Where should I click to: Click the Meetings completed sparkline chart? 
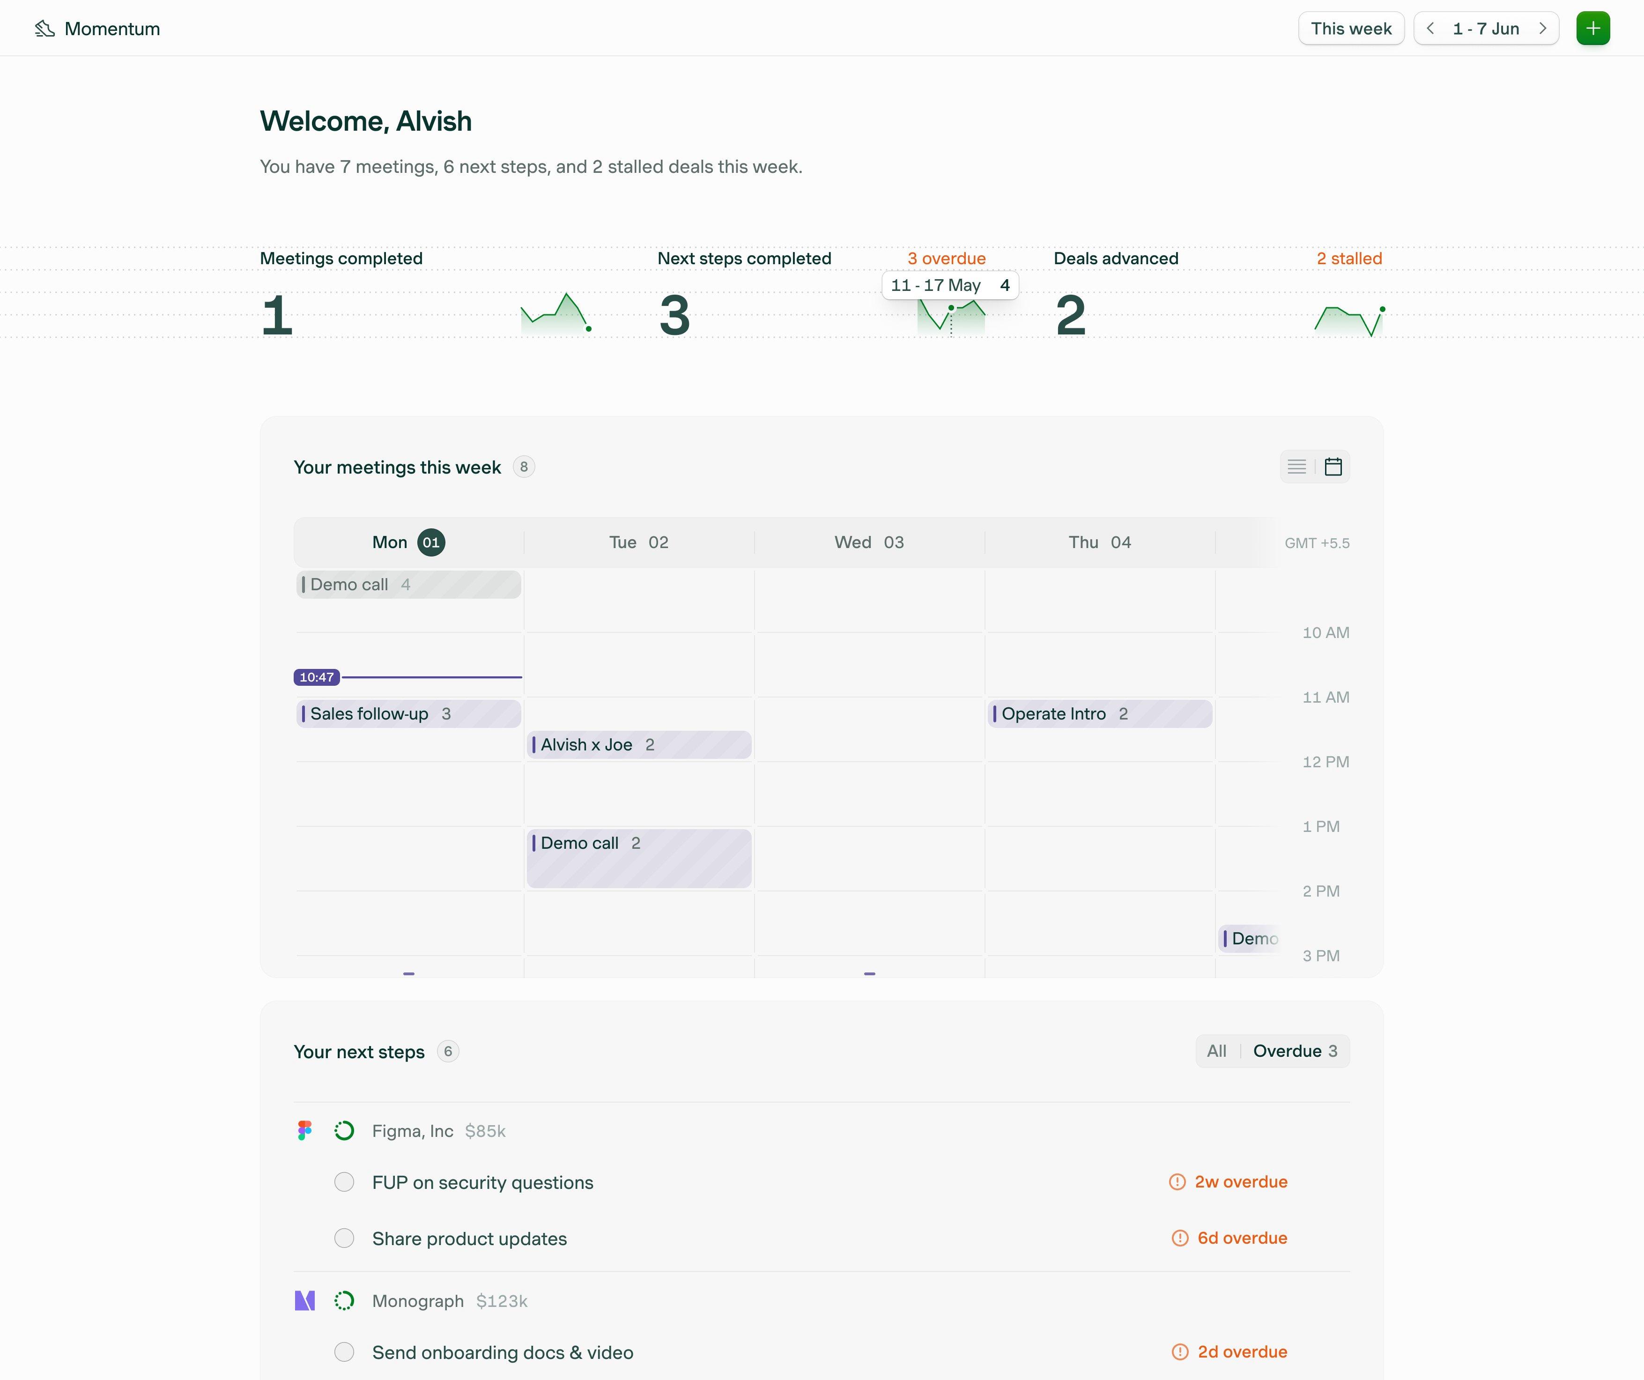556,314
